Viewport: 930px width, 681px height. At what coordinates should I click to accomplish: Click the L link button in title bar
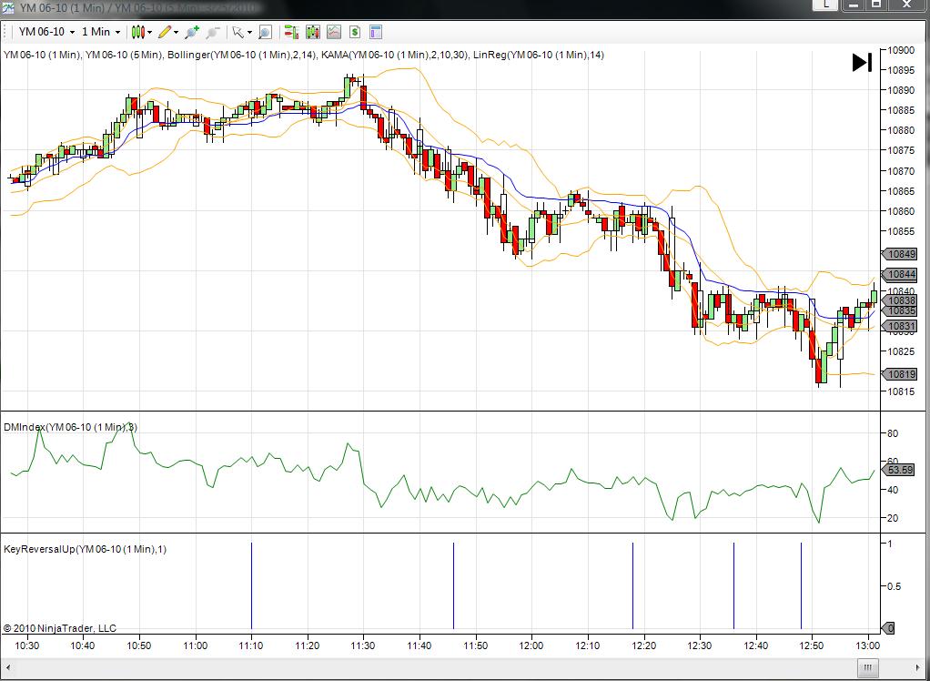click(825, 5)
